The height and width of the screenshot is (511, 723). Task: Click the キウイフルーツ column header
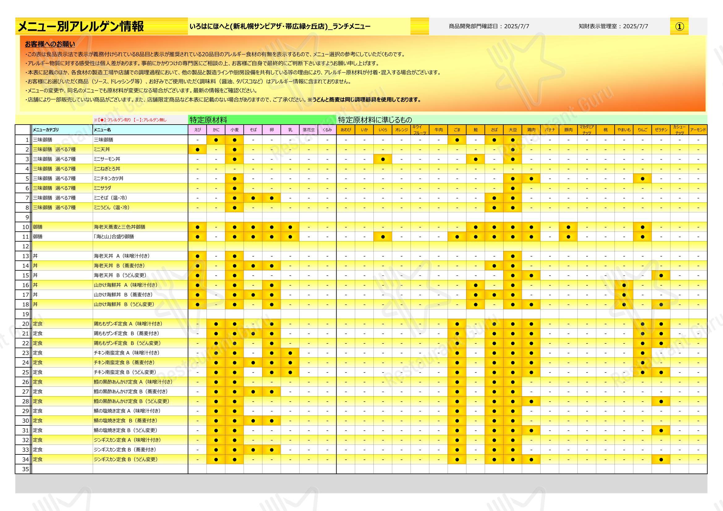(420, 130)
